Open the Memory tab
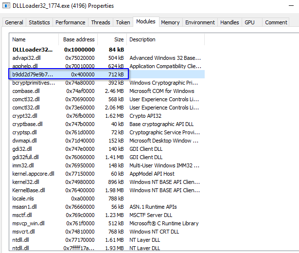299x253 pixels. coord(170,22)
